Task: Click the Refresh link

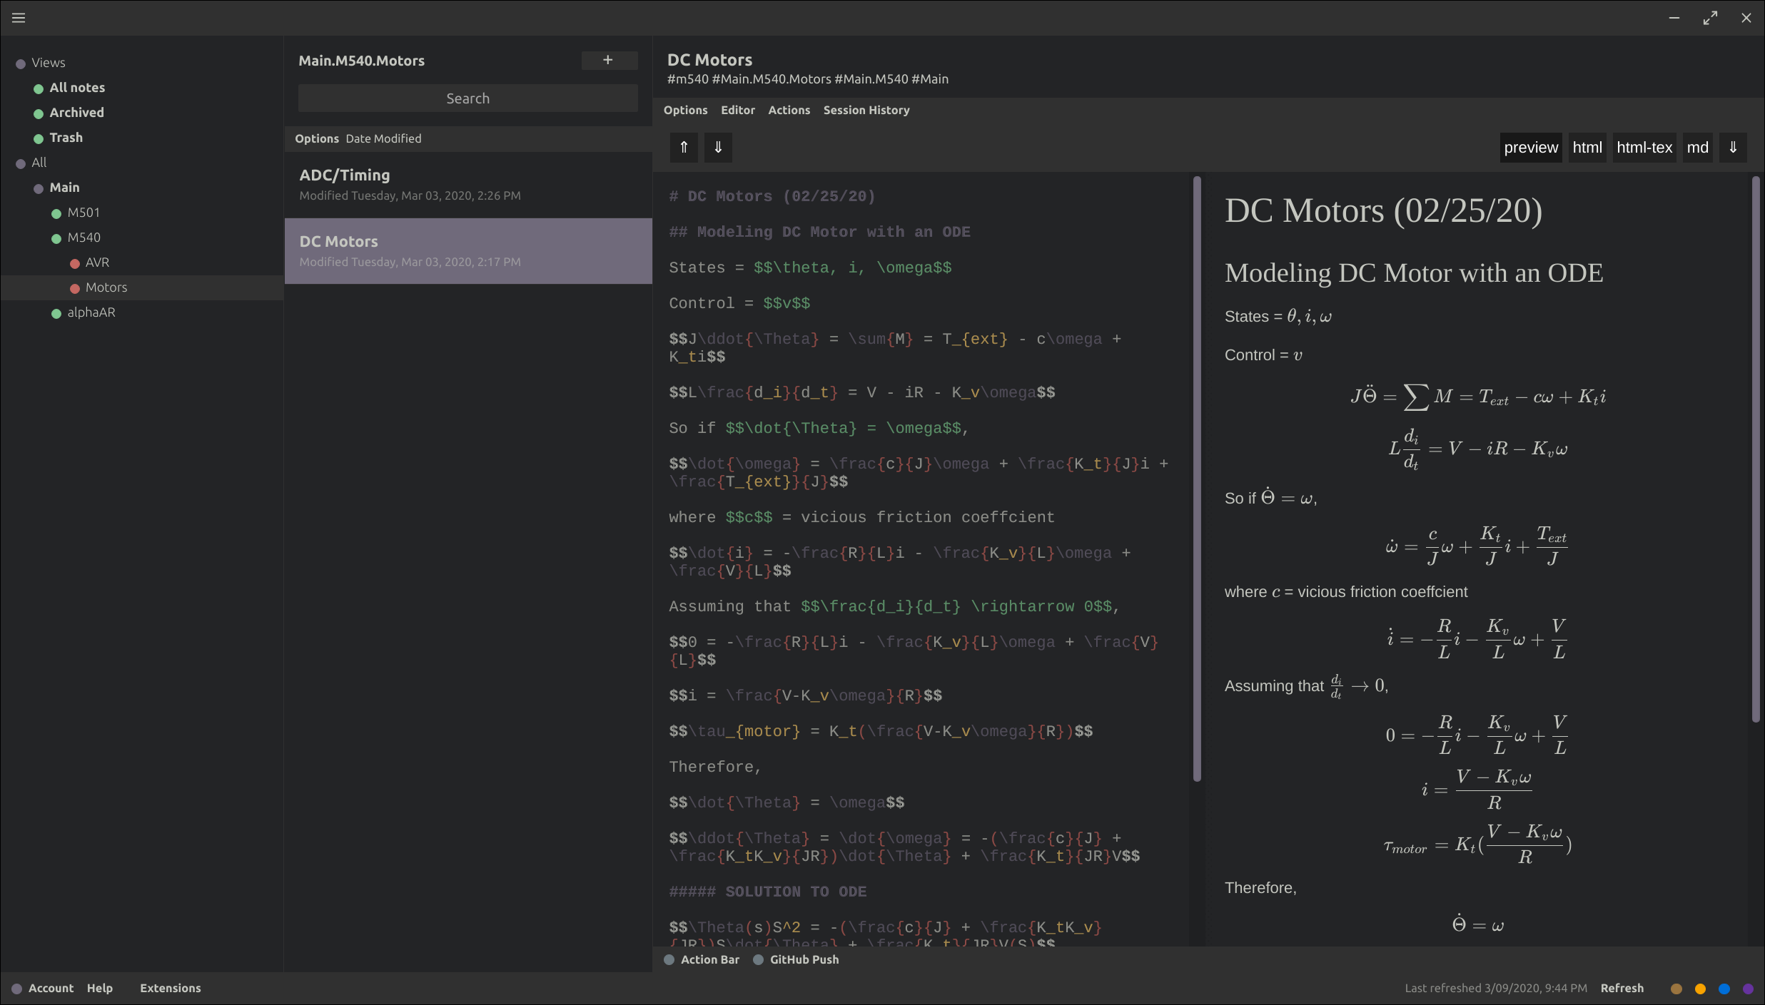Action: point(1621,988)
